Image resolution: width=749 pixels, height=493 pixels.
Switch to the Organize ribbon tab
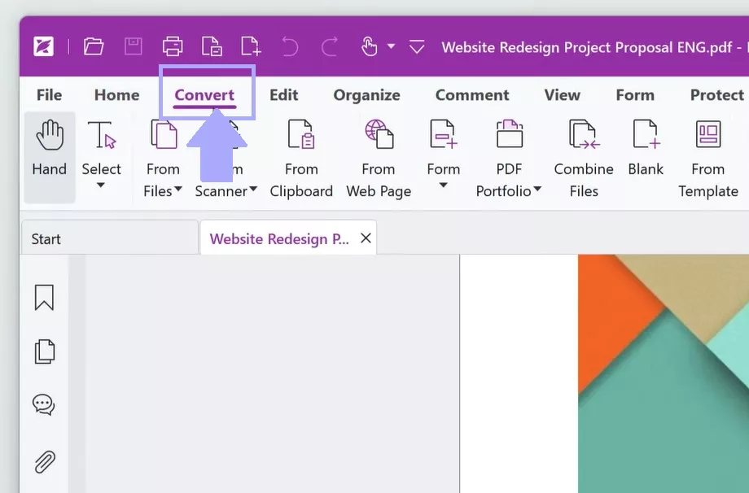[x=366, y=94]
